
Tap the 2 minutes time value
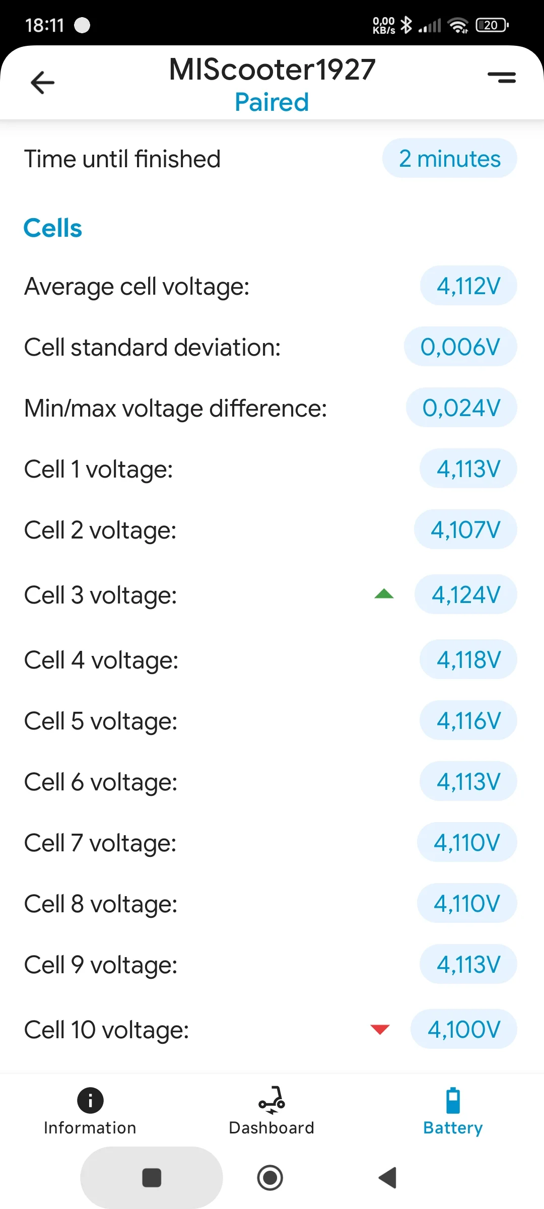tap(449, 159)
